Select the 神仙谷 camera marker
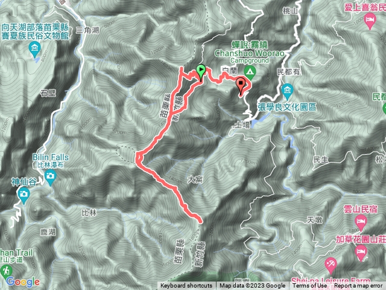The width and height of the screenshot is (386, 290). click(x=24, y=195)
